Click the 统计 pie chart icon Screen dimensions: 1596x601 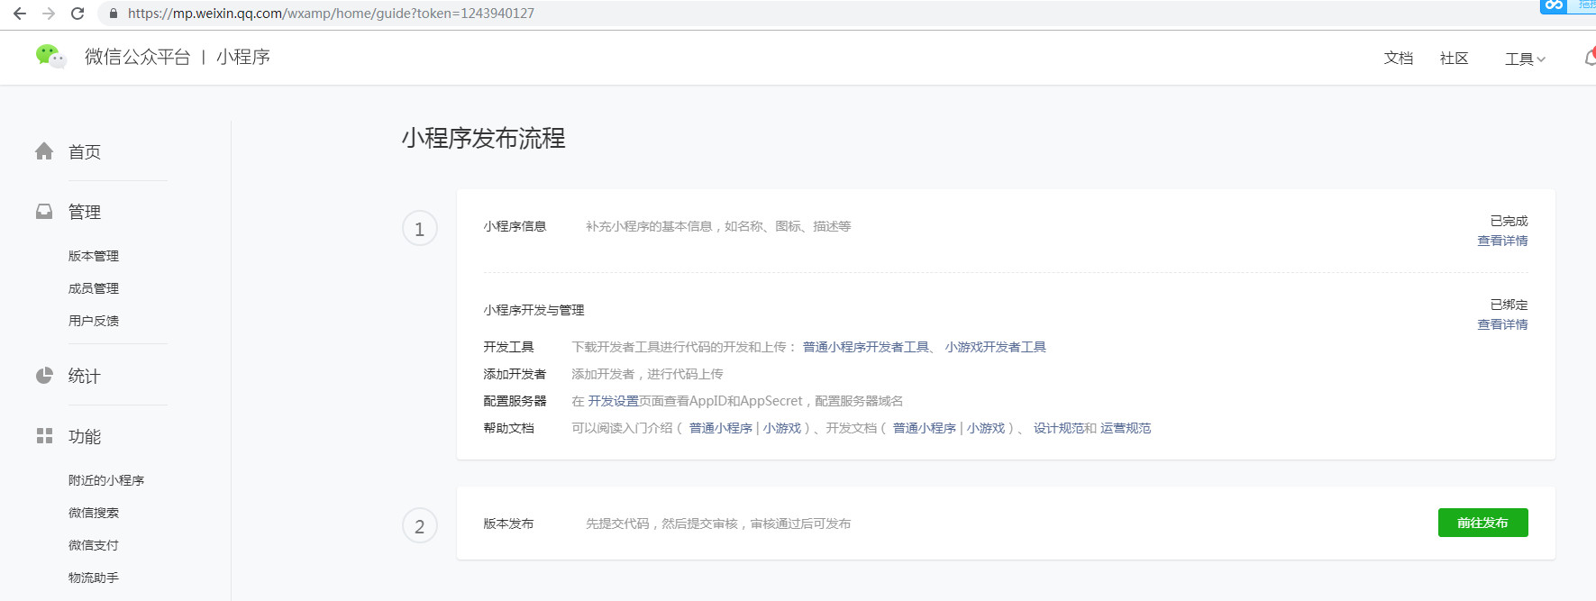pyautogui.click(x=44, y=376)
